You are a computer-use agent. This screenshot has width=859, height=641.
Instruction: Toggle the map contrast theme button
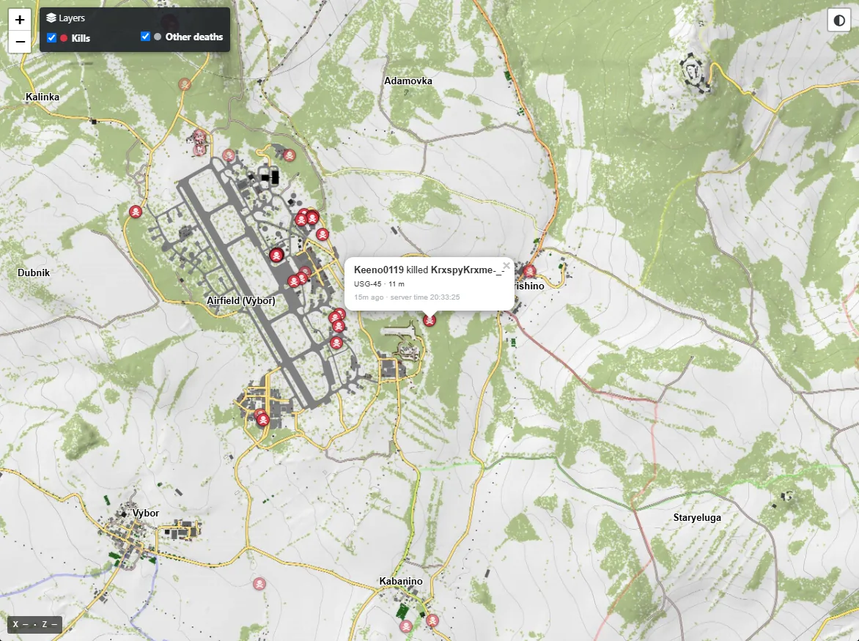838,21
